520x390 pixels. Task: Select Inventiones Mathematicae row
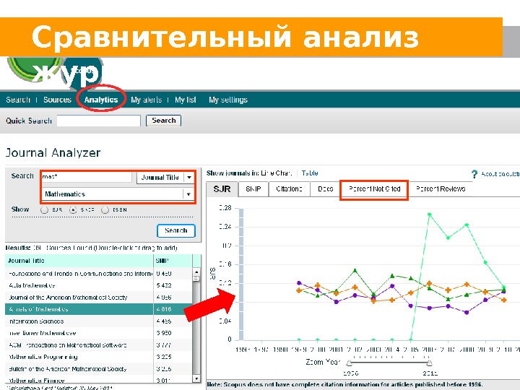(98, 333)
